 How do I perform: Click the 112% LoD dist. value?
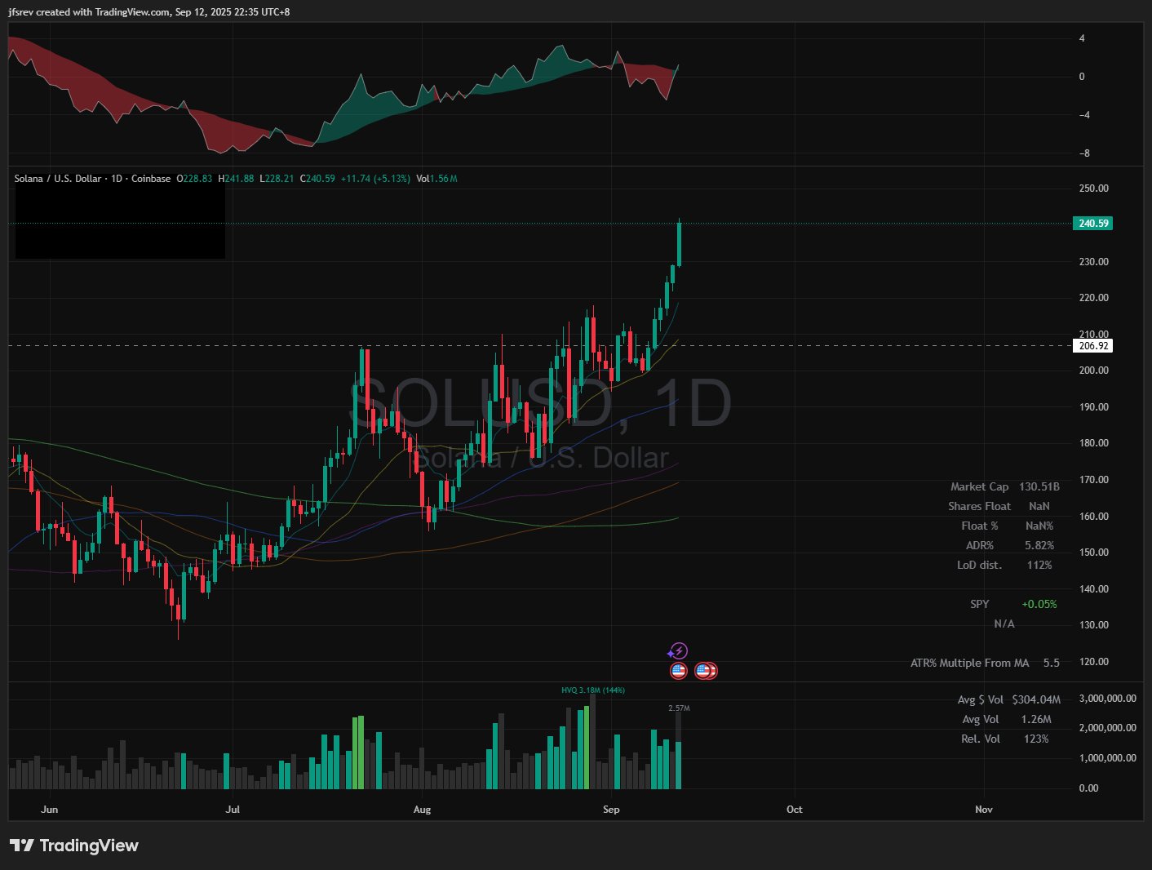click(x=1039, y=565)
